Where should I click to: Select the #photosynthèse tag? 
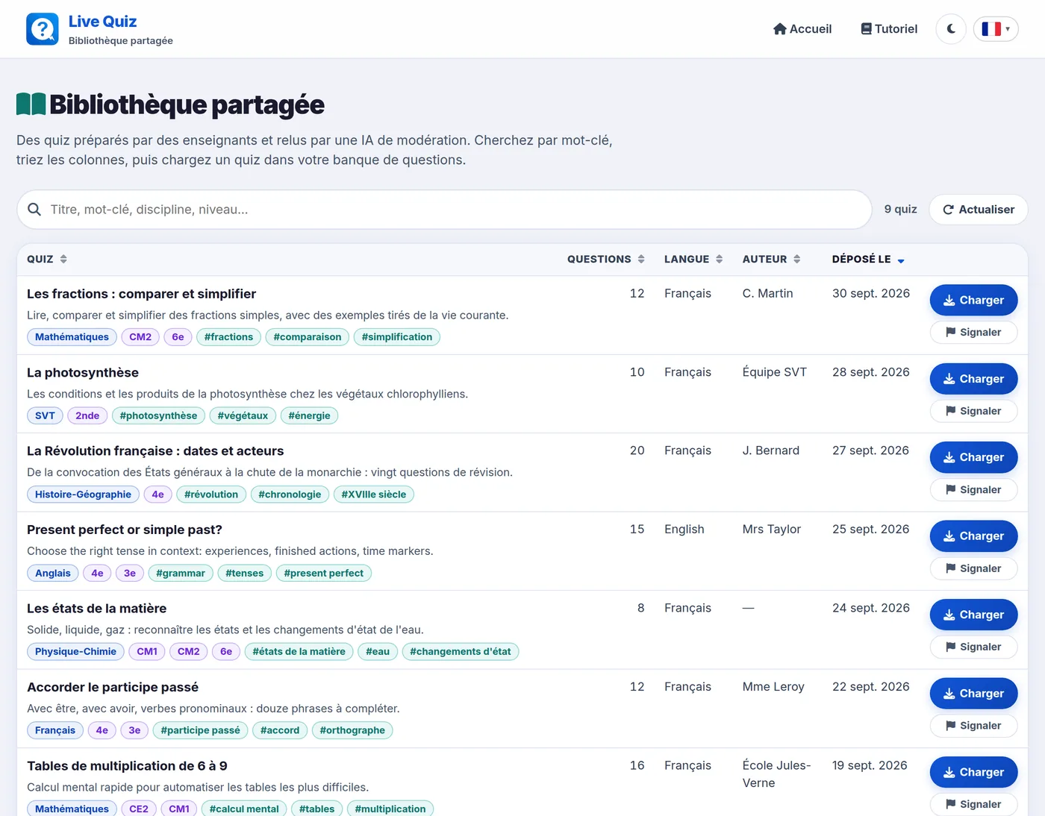point(158,415)
